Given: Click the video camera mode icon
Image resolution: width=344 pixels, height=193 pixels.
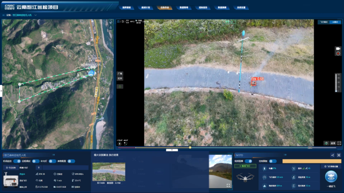Looking at the screenshot, I should tap(338, 49).
